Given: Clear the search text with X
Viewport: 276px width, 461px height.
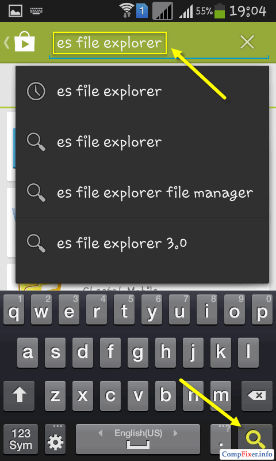Looking at the screenshot, I should [x=247, y=43].
